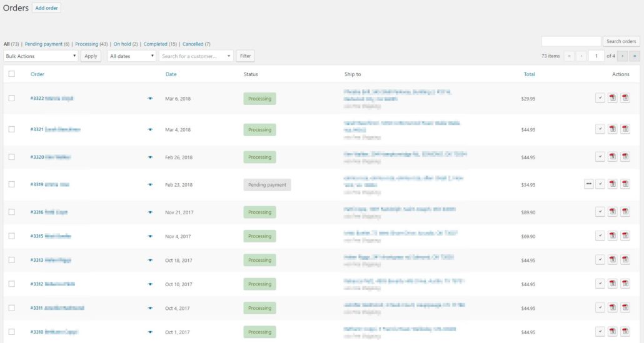This screenshot has width=644, height=343.
Task: Go to next page of orders
Action: point(623,56)
